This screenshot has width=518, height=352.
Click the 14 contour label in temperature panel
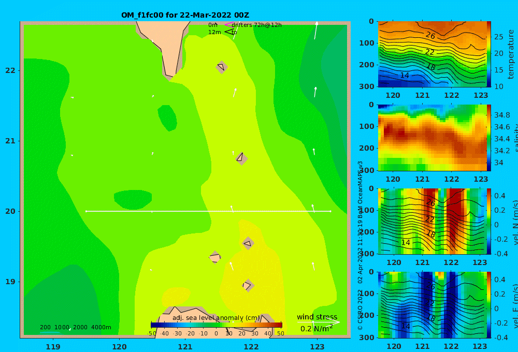(405, 75)
